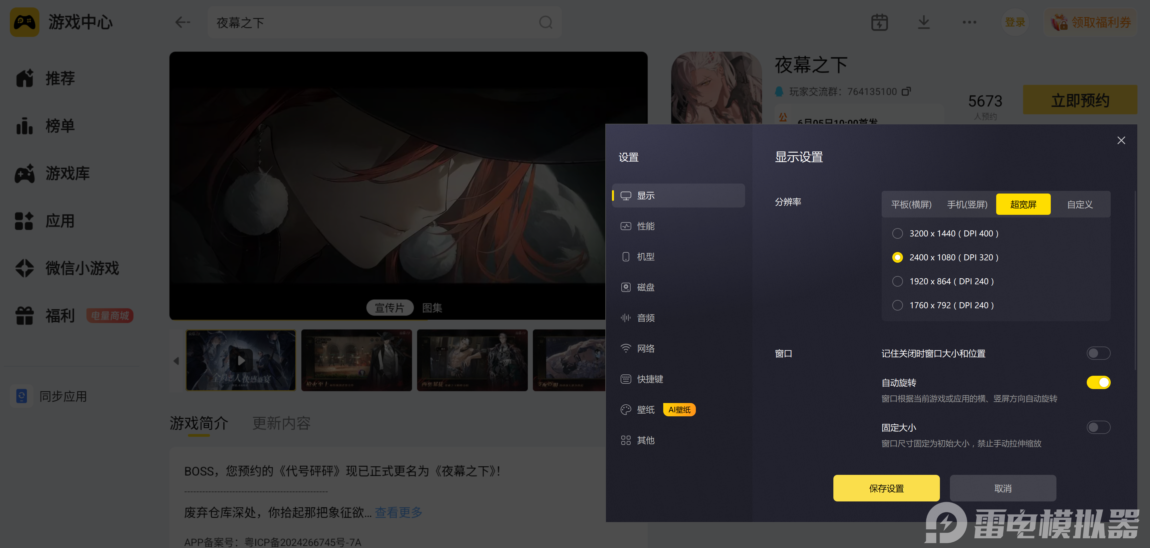The width and height of the screenshot is (1150, 548).
Task: Open the Device model (机型) settings
Action: tap(678, 257)
